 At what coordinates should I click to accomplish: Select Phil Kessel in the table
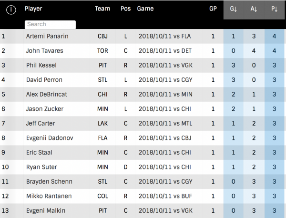tap(41, 65)
